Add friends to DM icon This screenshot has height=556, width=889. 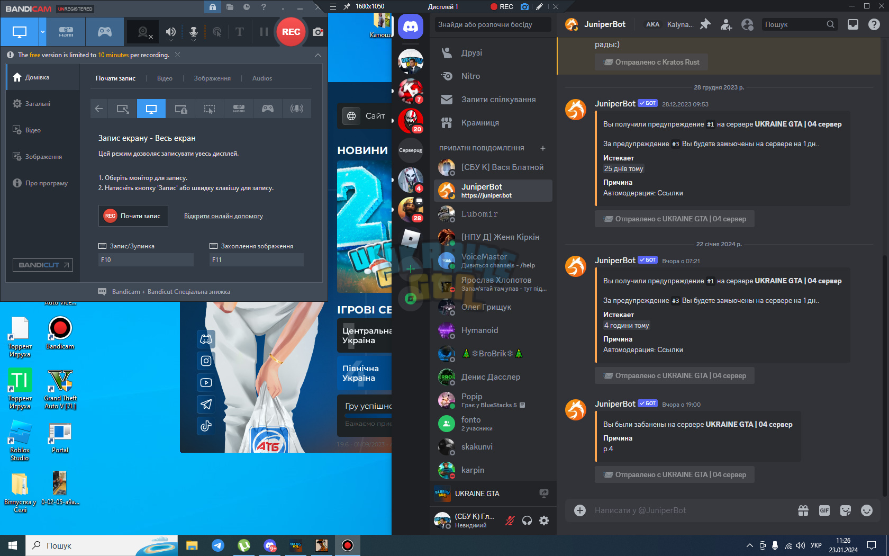(726, 24)
